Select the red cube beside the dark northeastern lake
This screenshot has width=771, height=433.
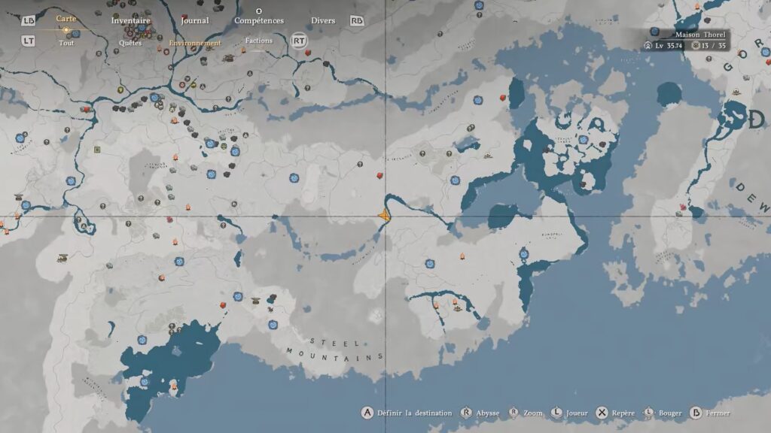503,98
